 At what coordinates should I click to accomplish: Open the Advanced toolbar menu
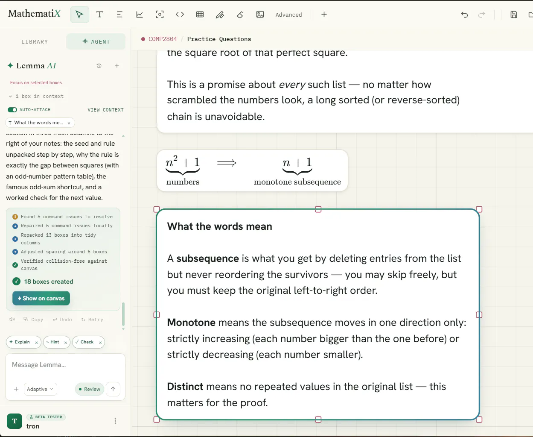(x=288, y=15)
